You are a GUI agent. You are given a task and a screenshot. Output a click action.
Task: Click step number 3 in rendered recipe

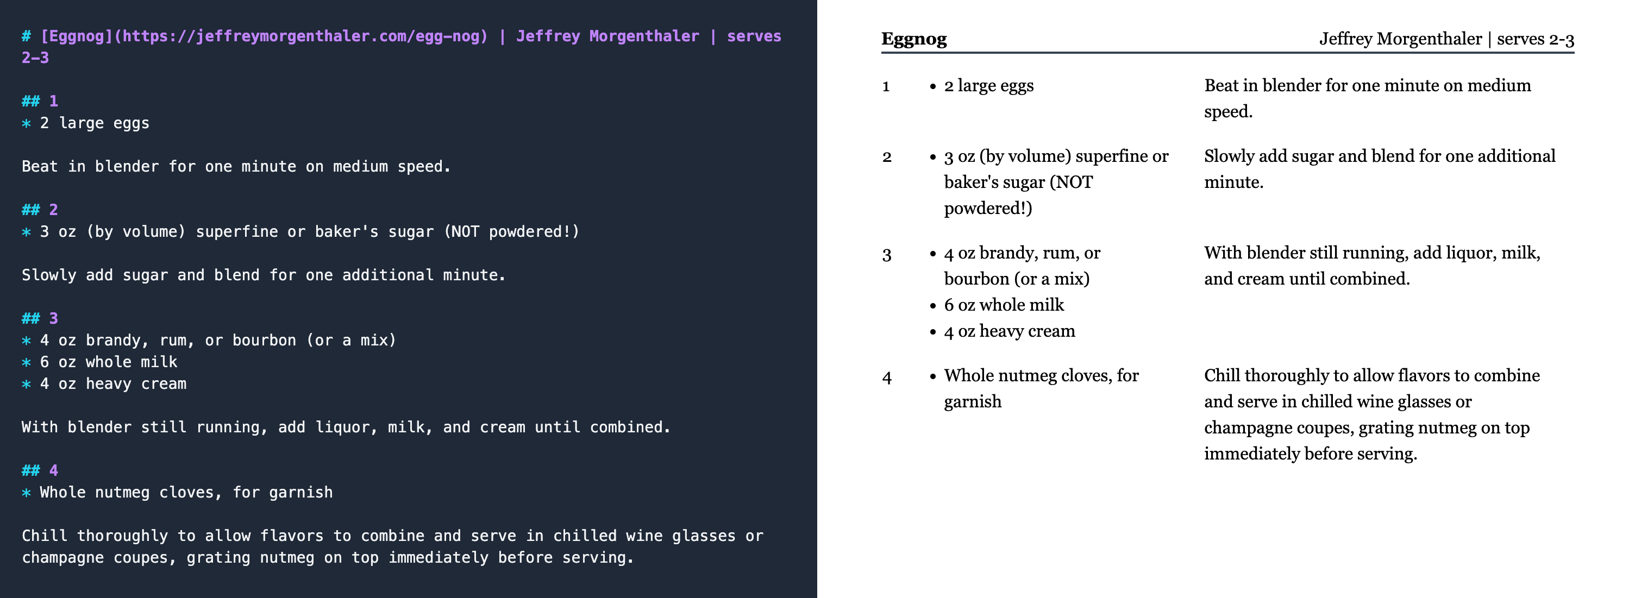[x=887, y=255]
